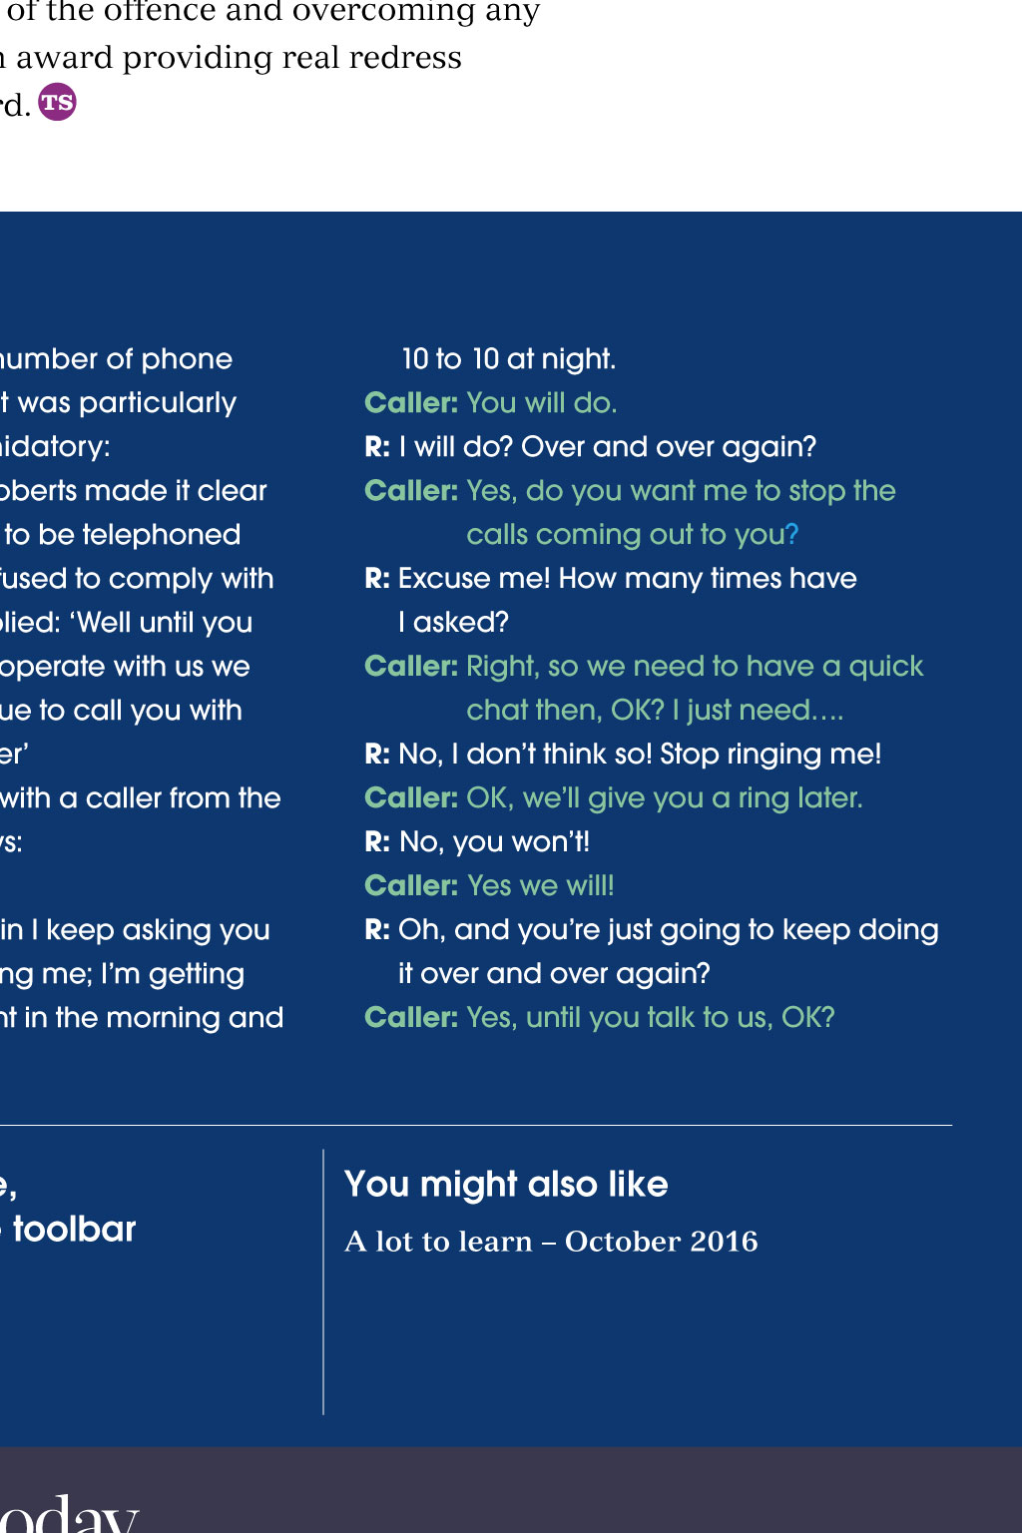Click the "award providing real redress" text
1022x1533 pixels.
[x=239, y=58]
